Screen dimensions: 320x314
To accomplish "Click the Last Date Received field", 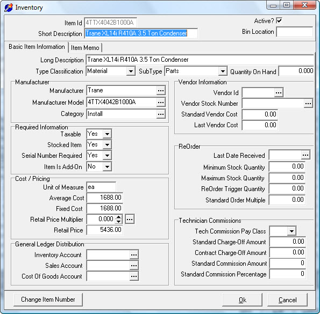I will coord(285,155).
